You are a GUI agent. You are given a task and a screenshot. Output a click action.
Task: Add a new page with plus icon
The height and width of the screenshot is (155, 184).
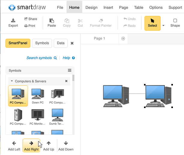123,39
